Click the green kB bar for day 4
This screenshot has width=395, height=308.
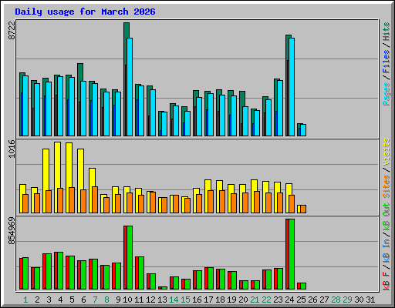tap(60, 271)
